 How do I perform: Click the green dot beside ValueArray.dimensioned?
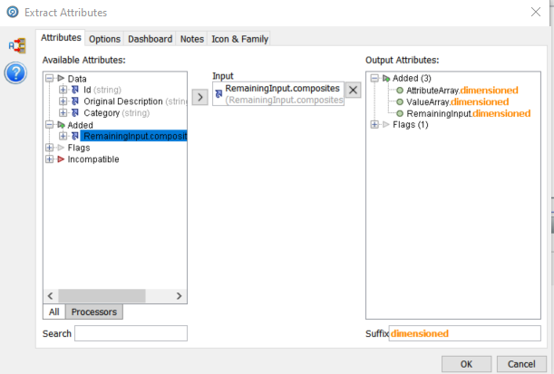[400, 102]
